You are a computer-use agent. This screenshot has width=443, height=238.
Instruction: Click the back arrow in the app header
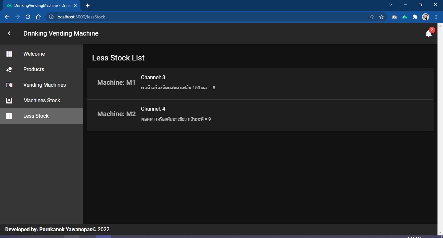pos(9,33)
